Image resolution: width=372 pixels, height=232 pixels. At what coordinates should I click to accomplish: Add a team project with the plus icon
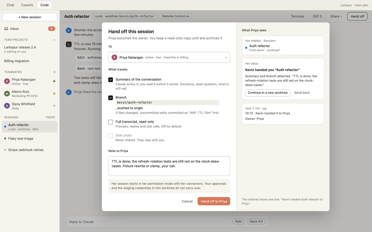pyautogui.click(x=54, y=40)
